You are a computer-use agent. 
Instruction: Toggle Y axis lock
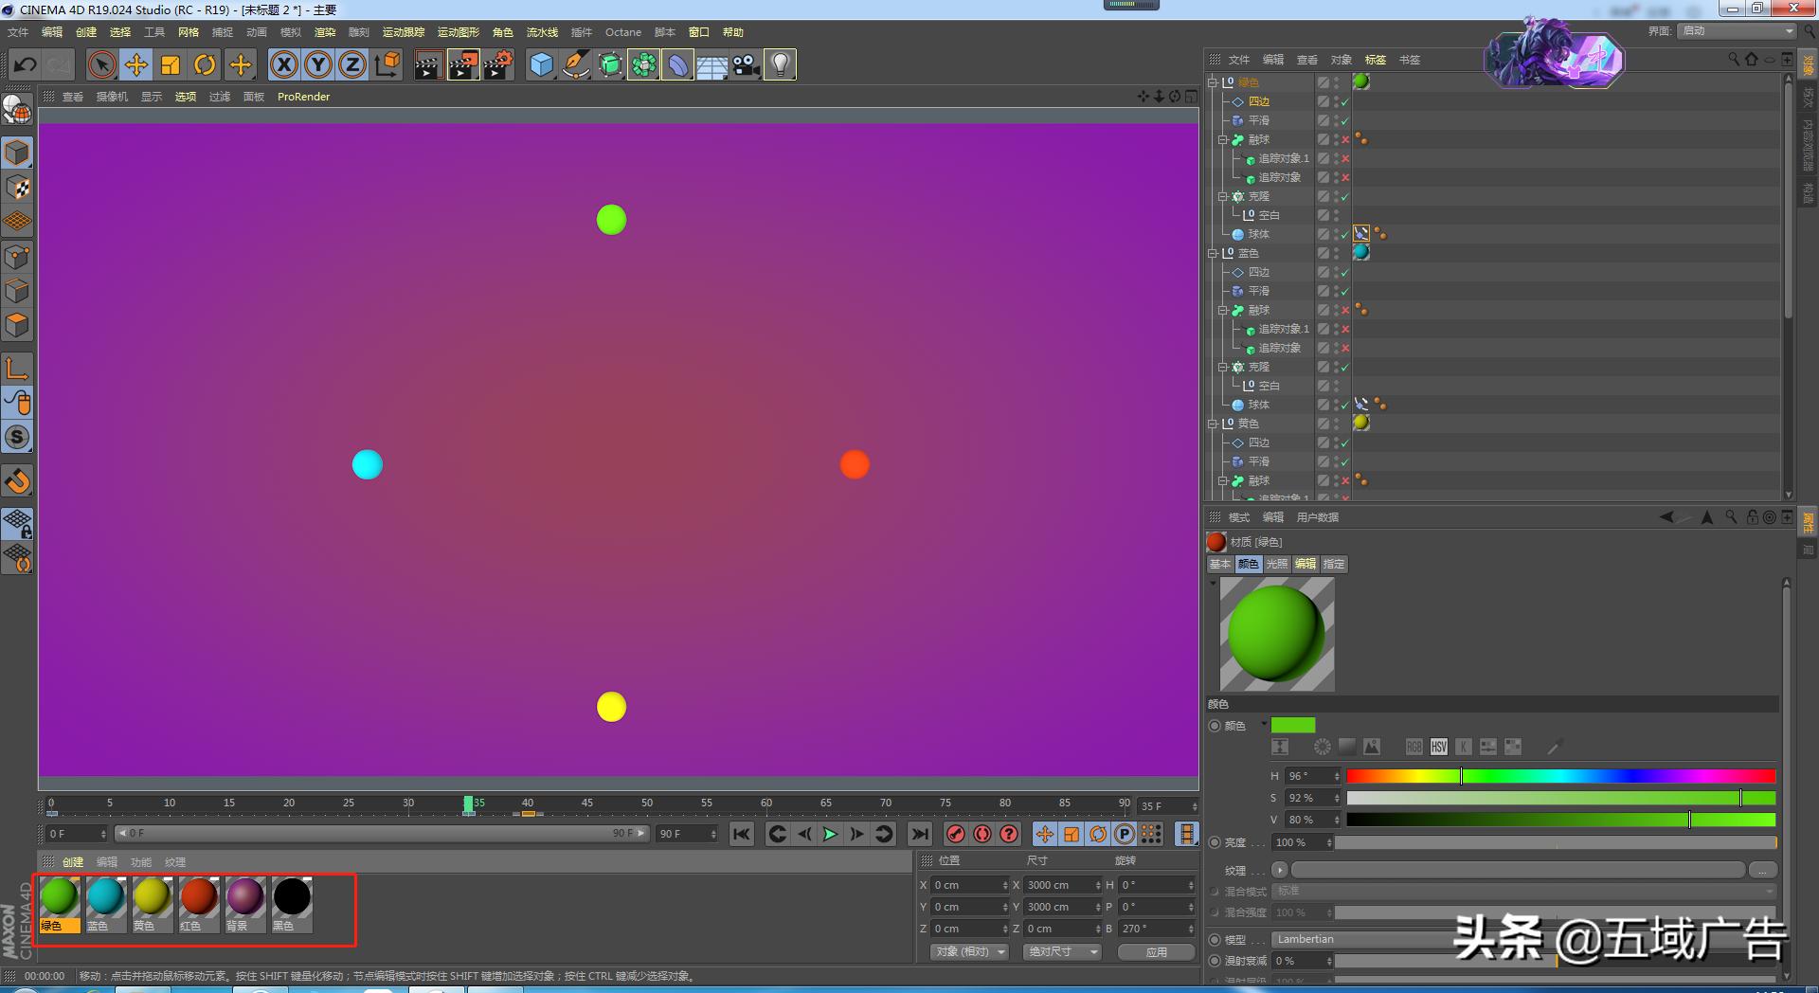pyautogui.click(x=318, y=64)
